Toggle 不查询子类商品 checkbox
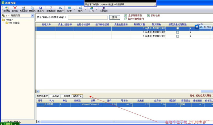The width and height of the screenshot is (213, 125). pos(3,122)
